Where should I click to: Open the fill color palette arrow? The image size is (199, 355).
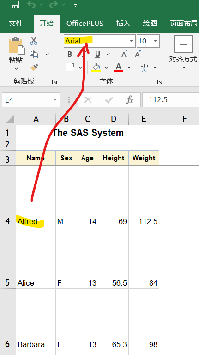tap(106, 67)
